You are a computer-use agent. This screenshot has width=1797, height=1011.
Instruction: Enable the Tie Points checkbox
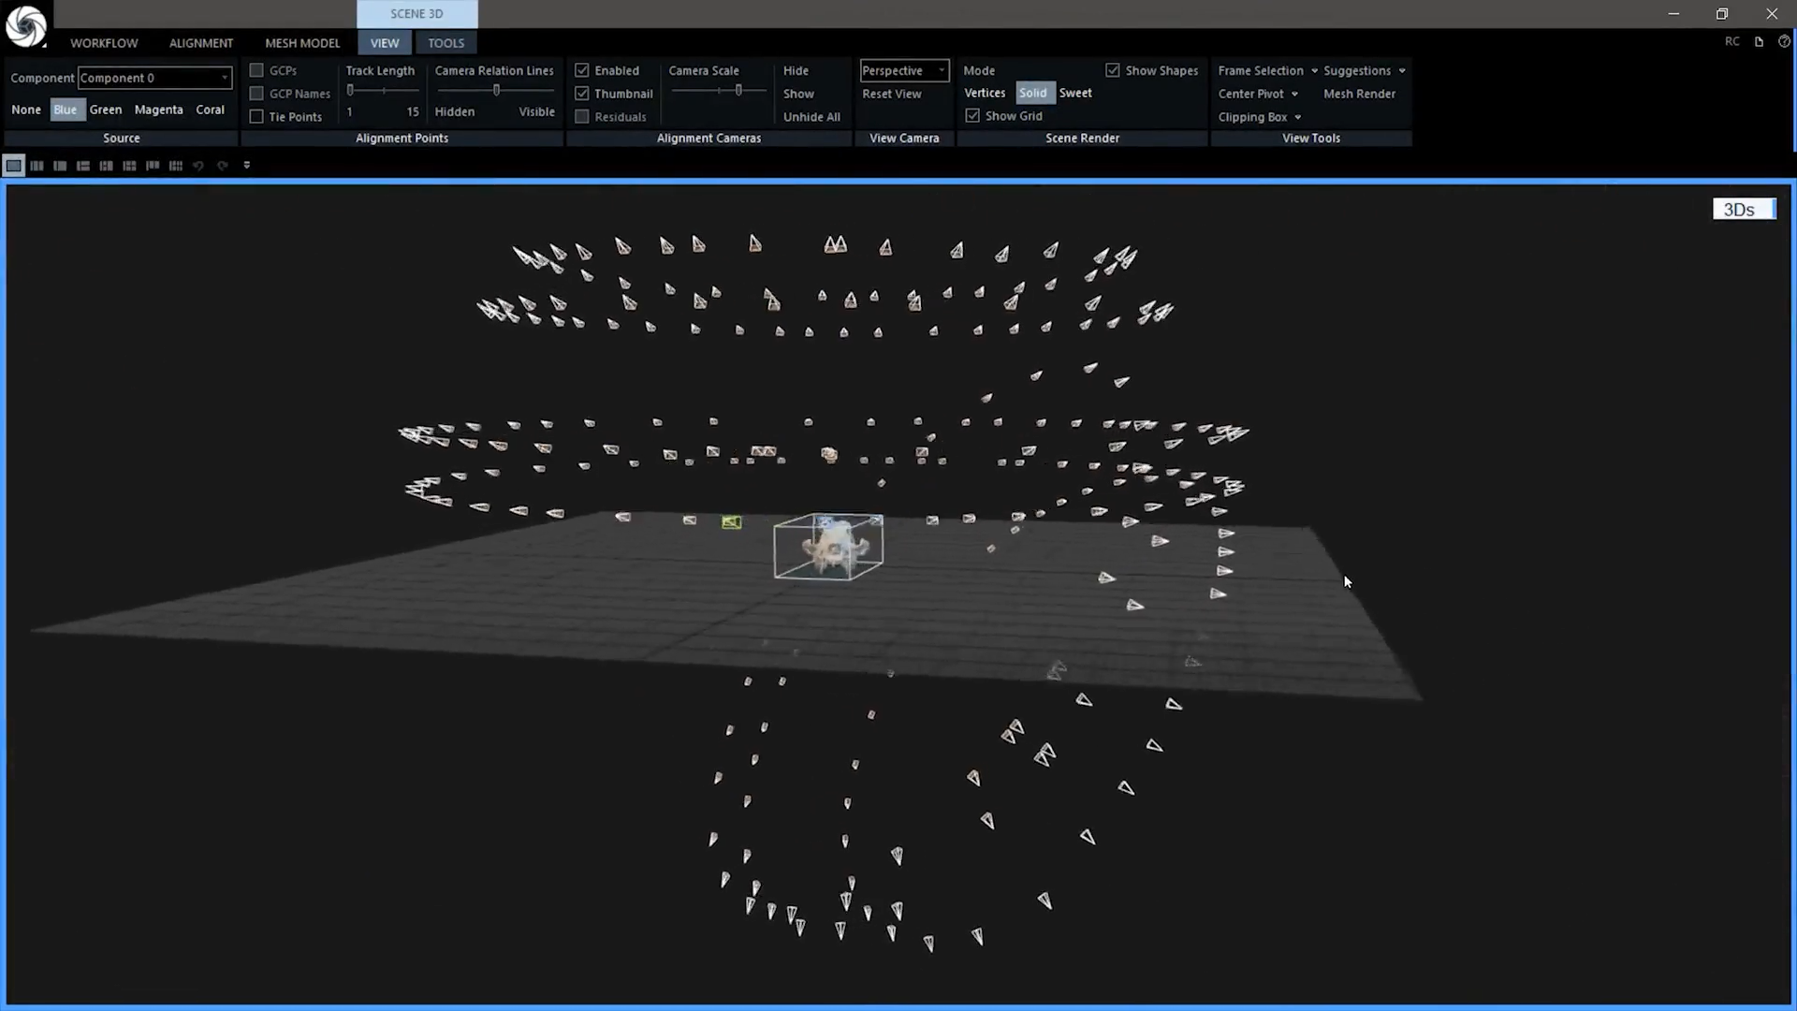point(256,117)
